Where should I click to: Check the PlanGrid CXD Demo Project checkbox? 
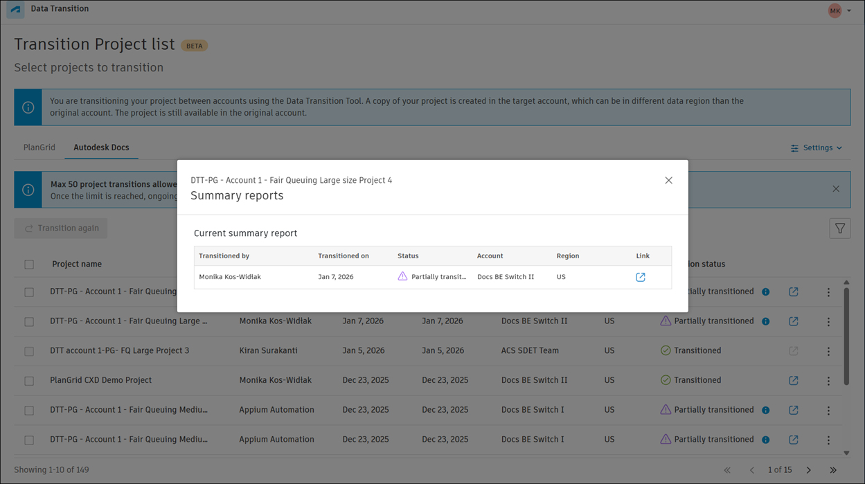point(29,381)
